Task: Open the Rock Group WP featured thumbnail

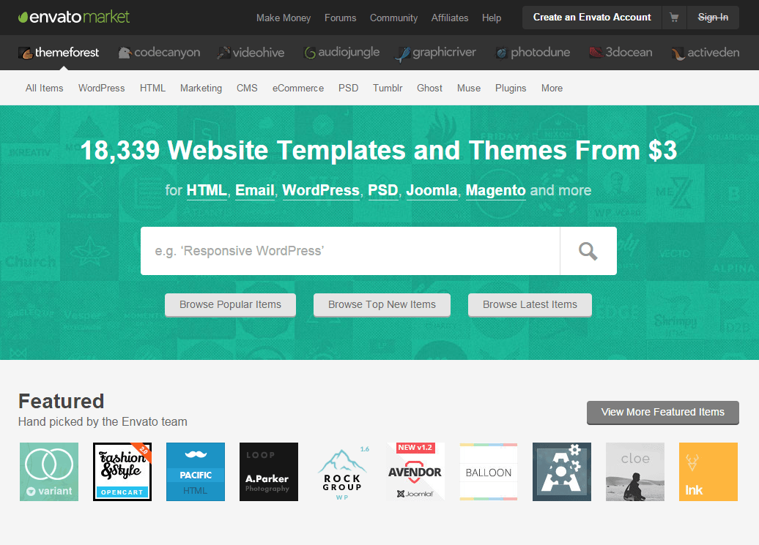Action: tap(342, 472)
